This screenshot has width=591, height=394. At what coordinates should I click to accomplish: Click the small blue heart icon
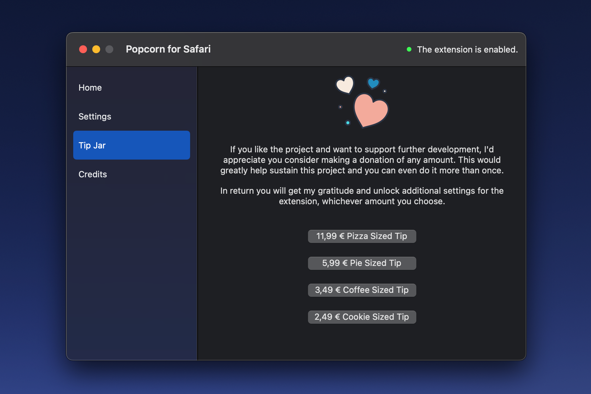[x=373, y=83]
